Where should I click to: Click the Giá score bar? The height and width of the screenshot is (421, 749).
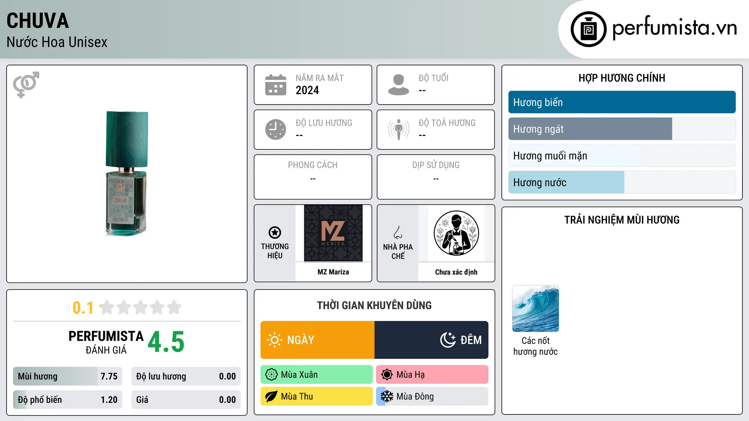[186, 400]
